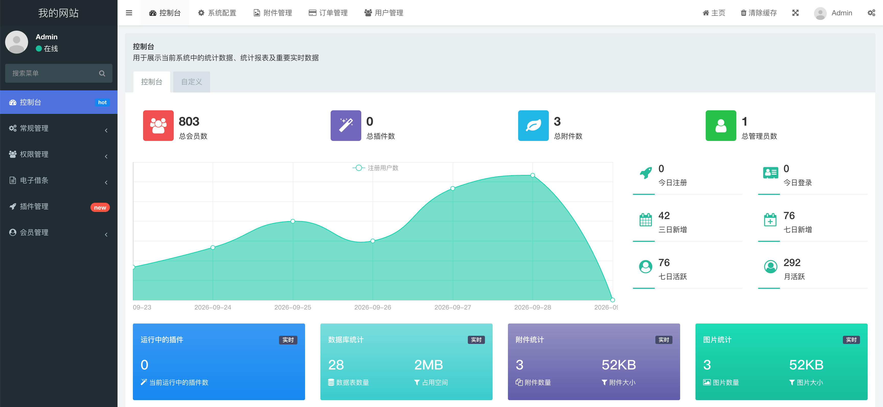Expand the 会员管理 sidebar menu
This screenshot has width=883, height=407.
pyautogui.click(x=59, y=232)
